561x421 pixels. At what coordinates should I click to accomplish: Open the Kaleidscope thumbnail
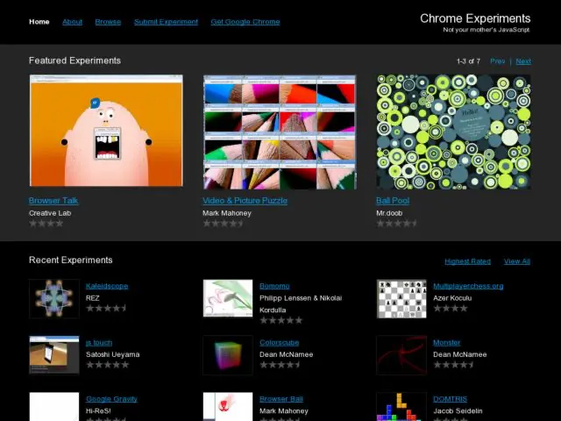(x=54, y=298)
